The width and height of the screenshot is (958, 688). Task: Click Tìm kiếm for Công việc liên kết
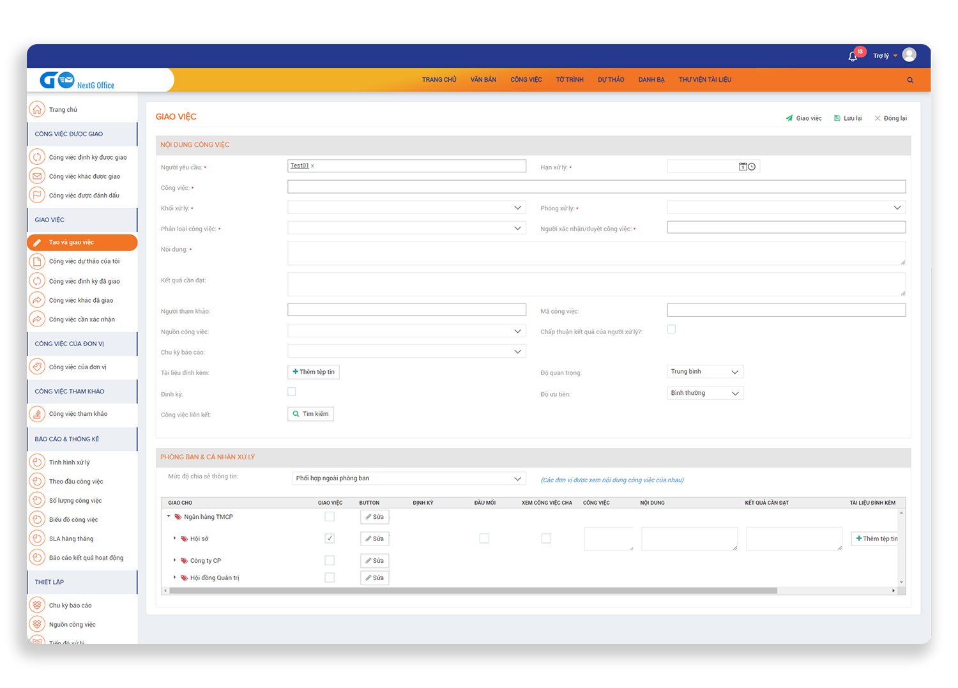click(311, 414)
